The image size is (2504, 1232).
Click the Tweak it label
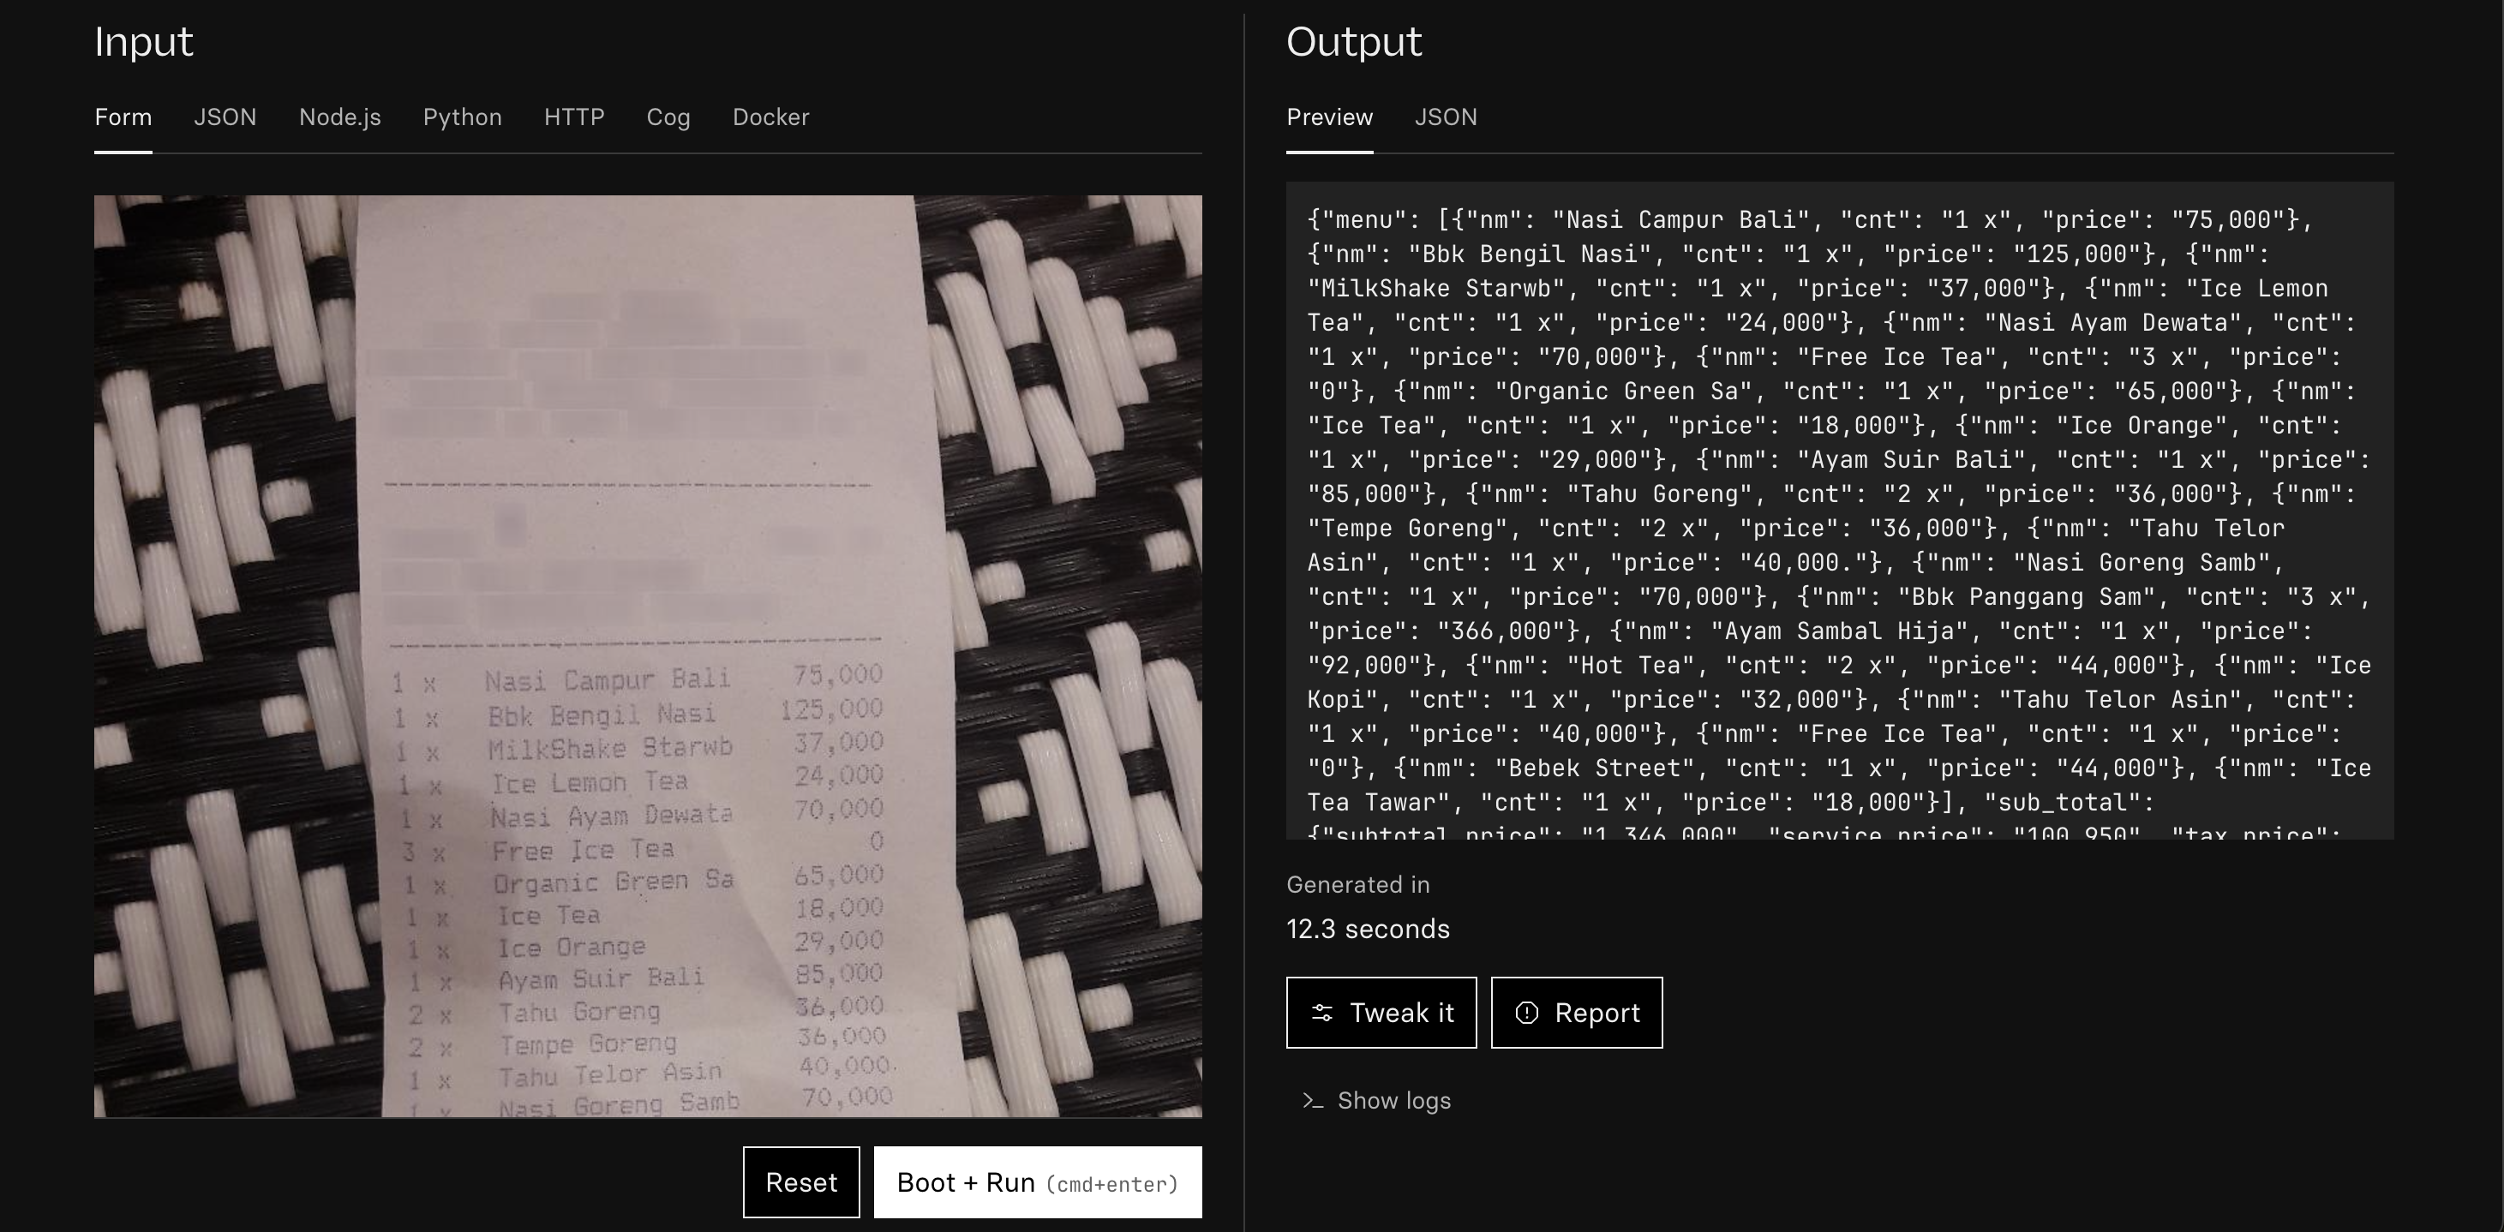1401,1014
